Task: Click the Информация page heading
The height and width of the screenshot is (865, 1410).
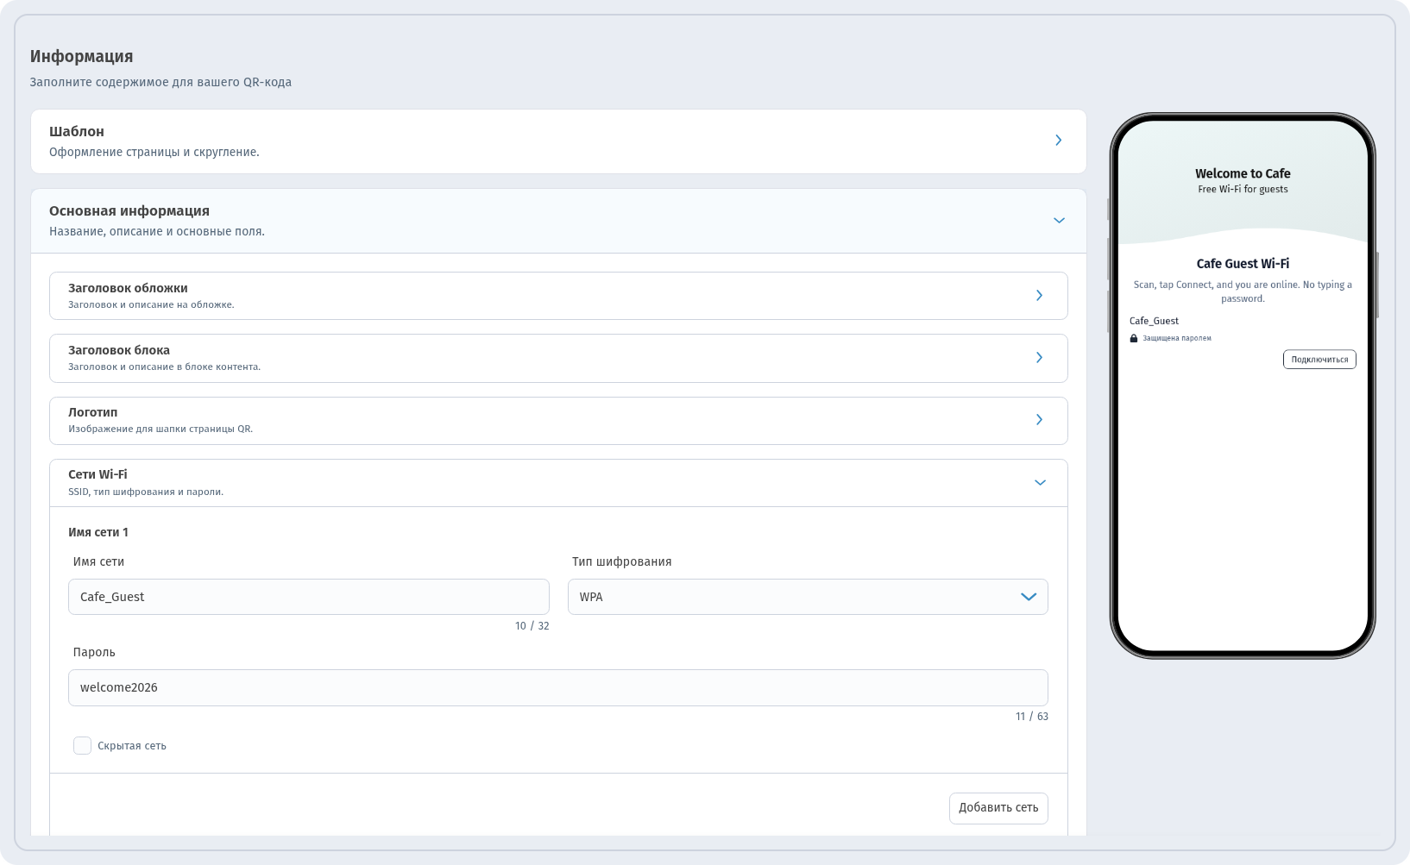Action: click(82, 56)
